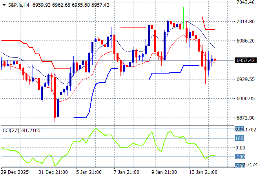259x177 pixels.
Task: Click the CCI -100 level label
Action: (240, 157)
